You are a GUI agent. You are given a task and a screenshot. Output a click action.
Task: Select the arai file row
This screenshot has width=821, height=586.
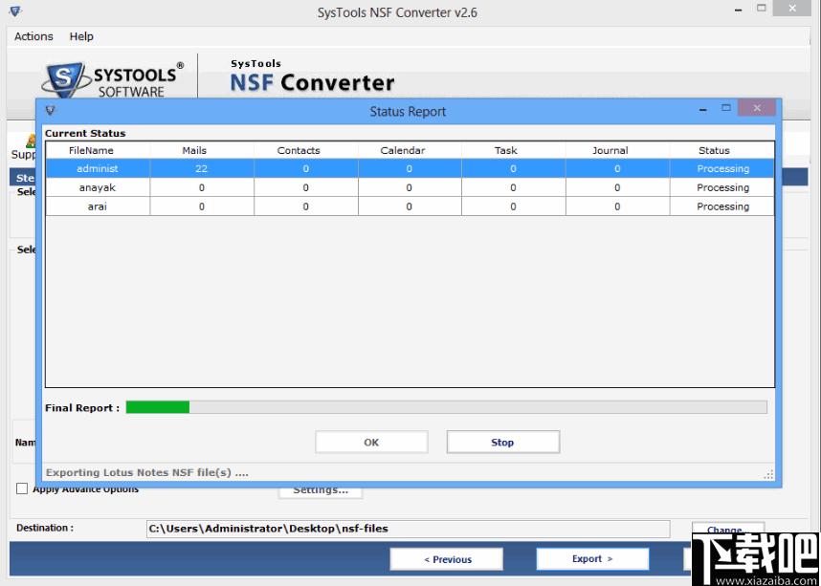coord(410,206)
